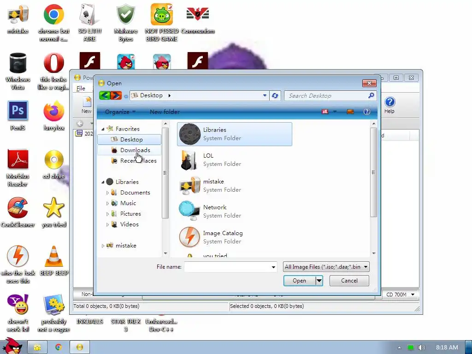This screenshot has width=472, height=354.
Task: Click the PowerISO disc taskbar button
Action: pyautogui.click(x=80, y=347)
